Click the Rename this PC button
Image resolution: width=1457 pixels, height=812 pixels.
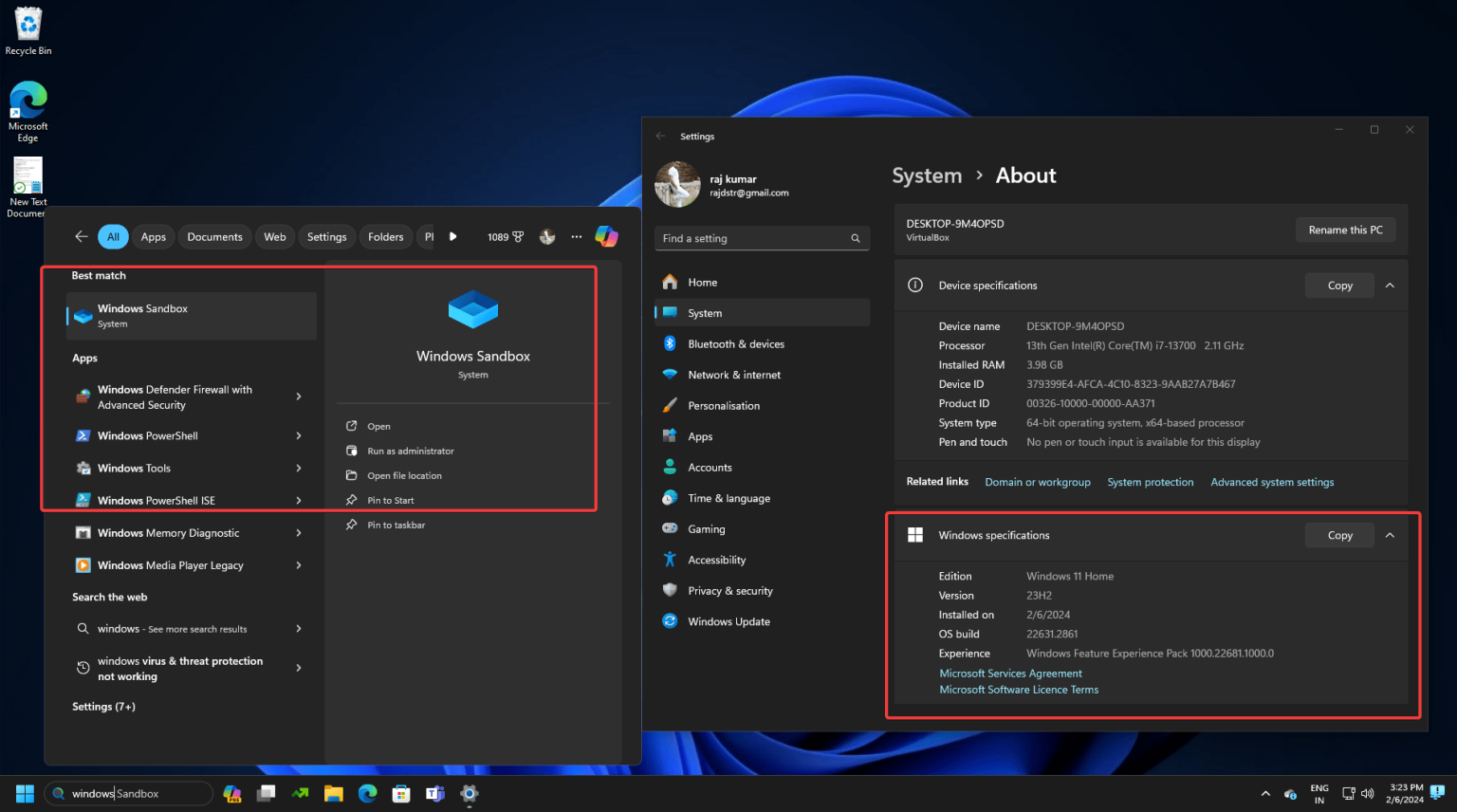tap(1345, 229)
